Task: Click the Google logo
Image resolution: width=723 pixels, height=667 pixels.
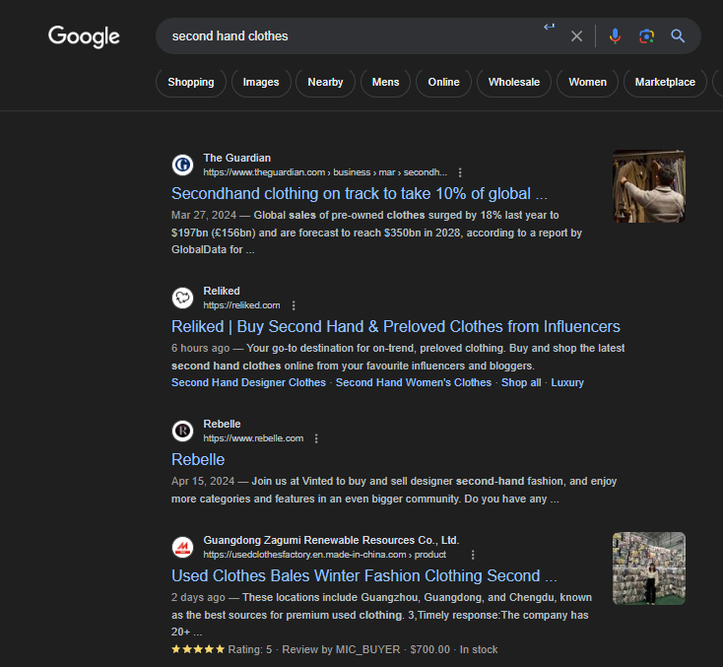Action: [x=84, y=36]
